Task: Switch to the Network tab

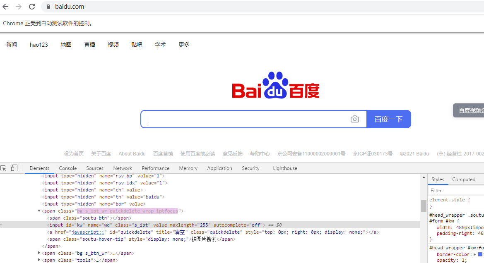Action: (123, 168)
